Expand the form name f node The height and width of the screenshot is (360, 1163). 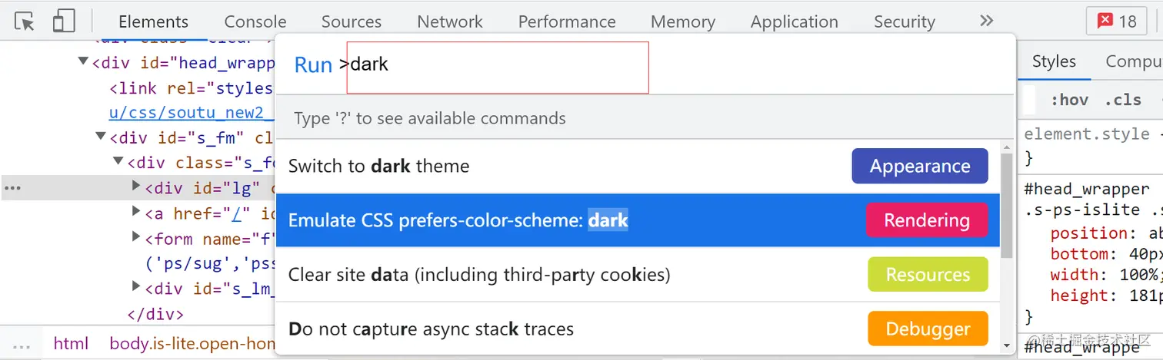(x=136, y=237)
